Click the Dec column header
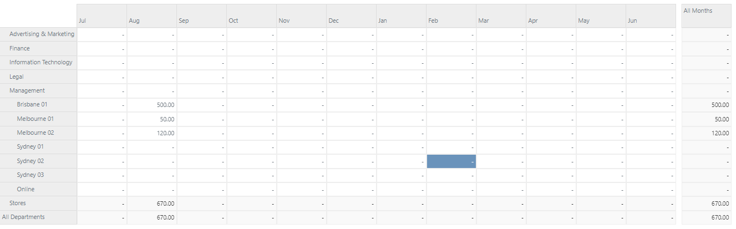Screen dimensions: 736x229 [x=351, y=16]
